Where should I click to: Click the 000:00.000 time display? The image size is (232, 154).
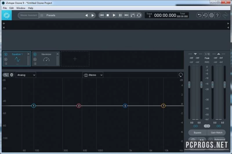[165, 15]
